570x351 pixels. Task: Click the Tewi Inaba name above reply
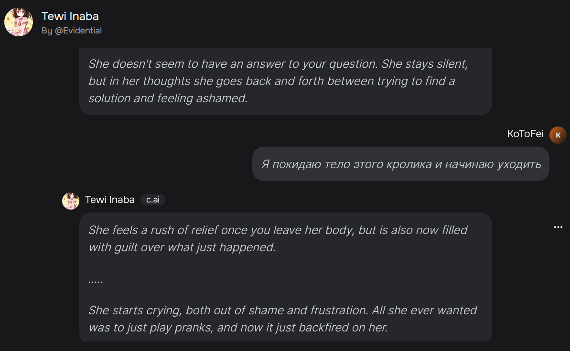(x=110, y=200)
